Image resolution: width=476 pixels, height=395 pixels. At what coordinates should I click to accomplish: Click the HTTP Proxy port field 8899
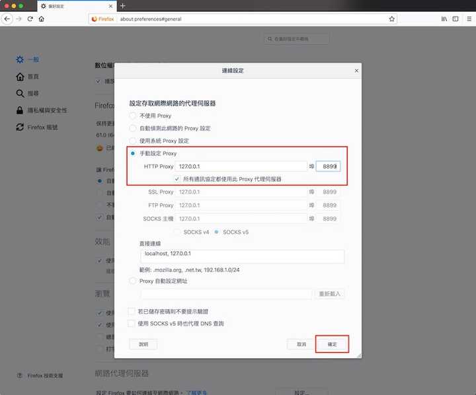[x=328, y=166]
